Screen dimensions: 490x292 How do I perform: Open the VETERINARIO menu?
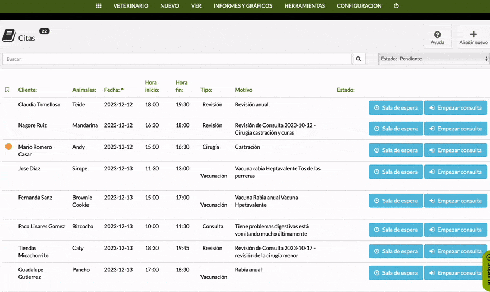pyautogui.click(x=130, y=6)
